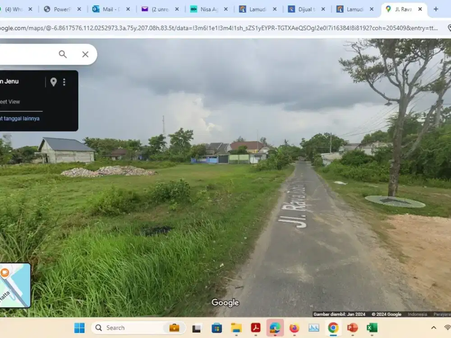Screen dimensions: 451x338
Task: Click the minimap thumbnail in corner
Action: click(x=15, y=285)
